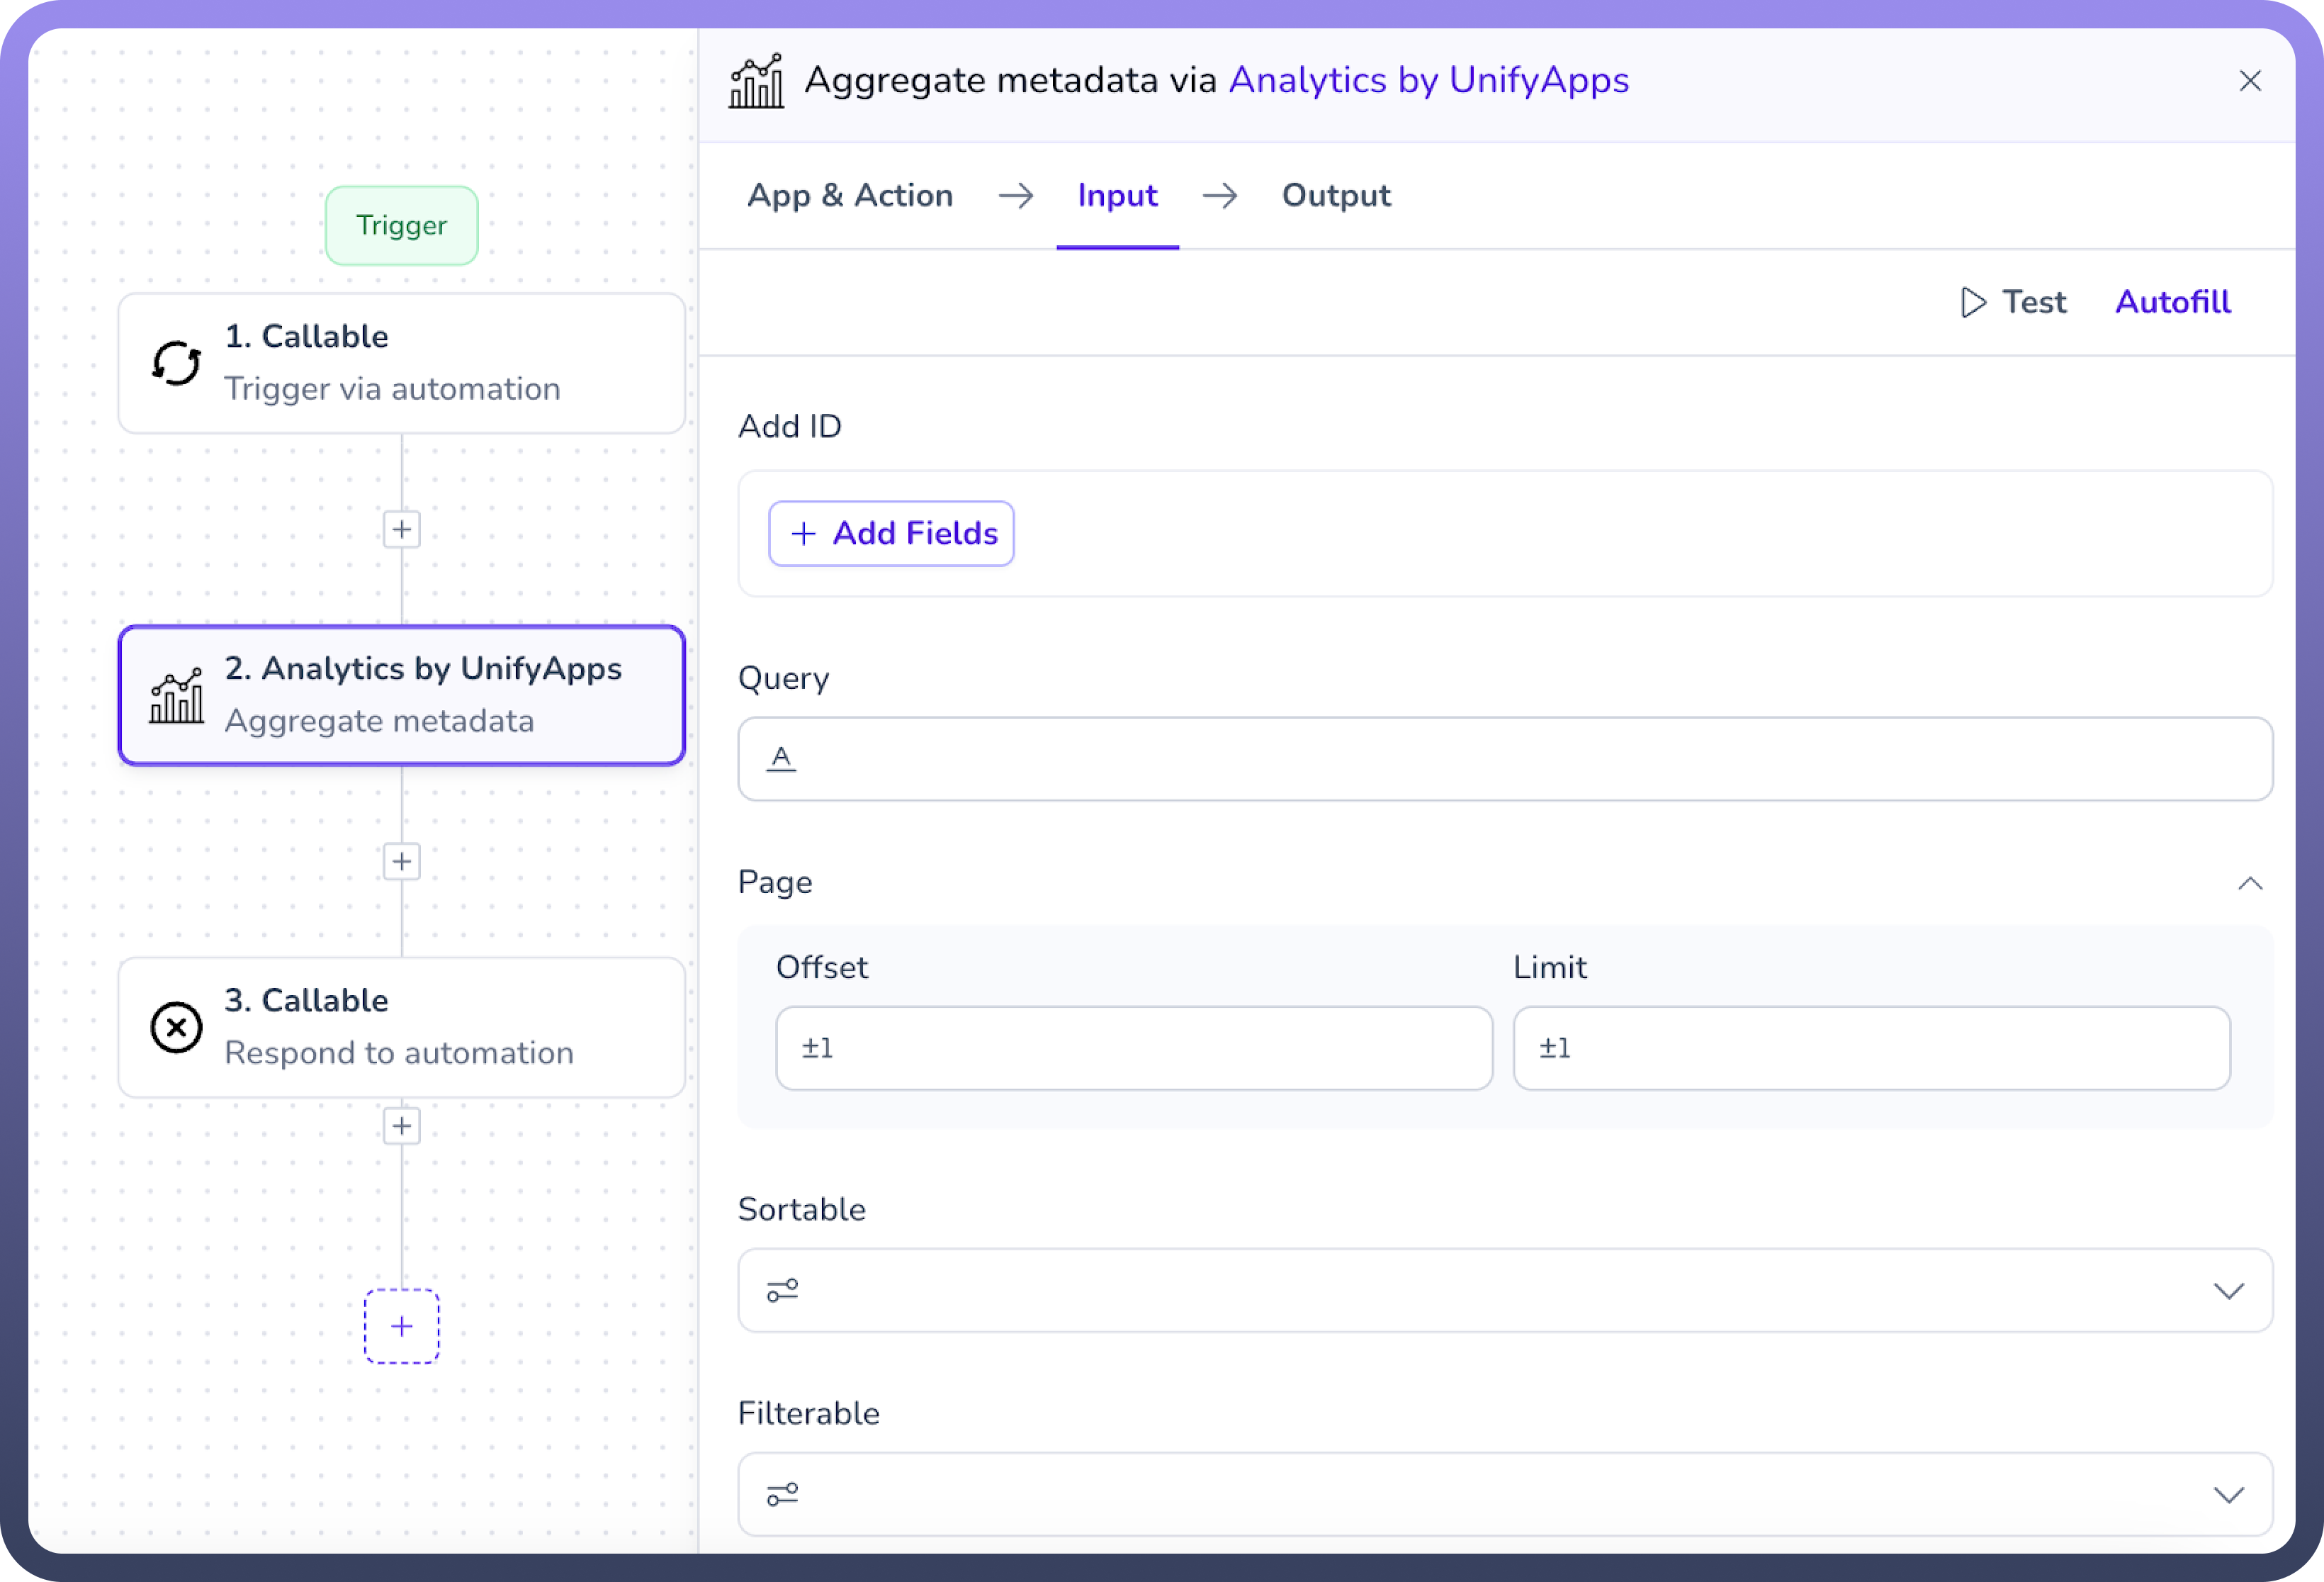
Task: Click the plus icon below Respond to automation
Action: (x=402, y=1126)
